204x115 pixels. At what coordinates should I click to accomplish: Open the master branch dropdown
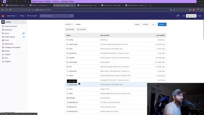point(69,24)
